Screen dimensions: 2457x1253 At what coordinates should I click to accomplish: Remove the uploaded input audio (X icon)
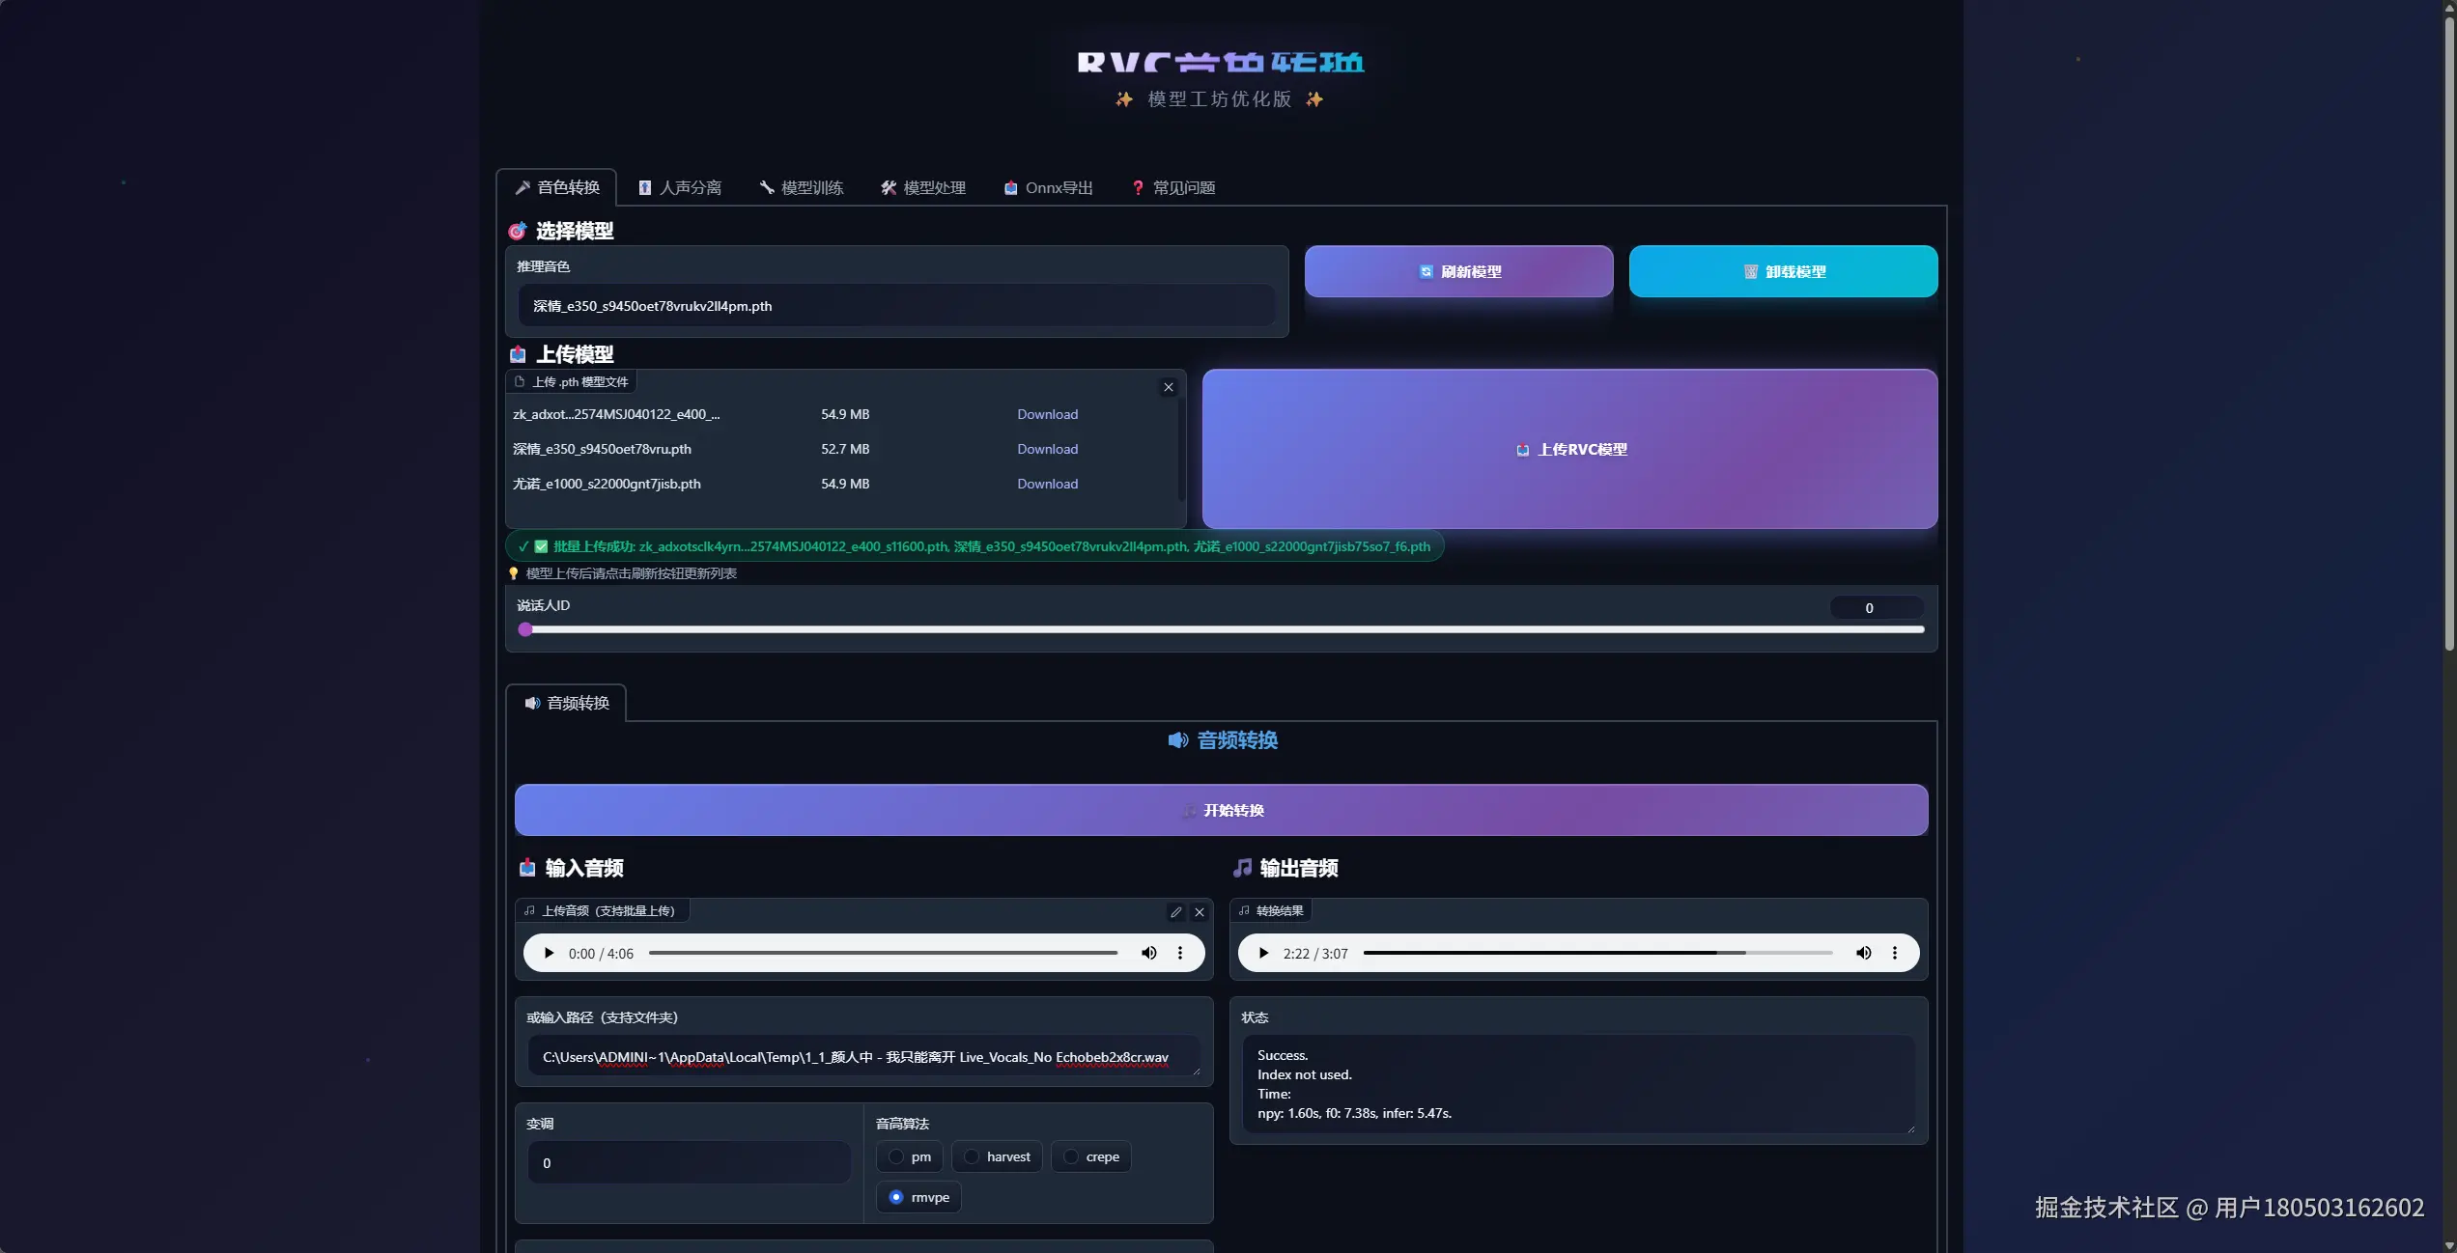click(1199, 911)
